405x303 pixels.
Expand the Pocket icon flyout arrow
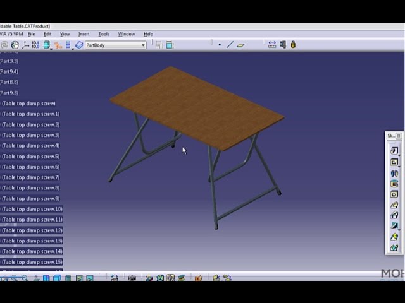[x=399, y=167]
